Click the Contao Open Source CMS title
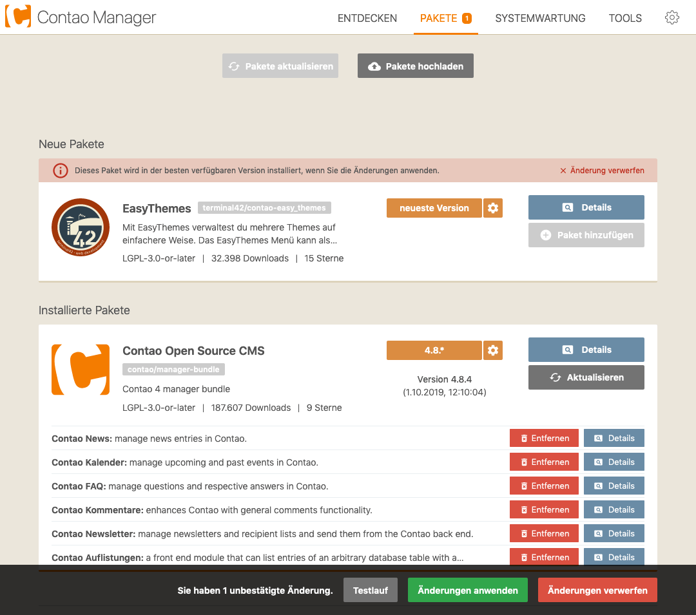Viewport: 696px width, 615px height. 193,351
